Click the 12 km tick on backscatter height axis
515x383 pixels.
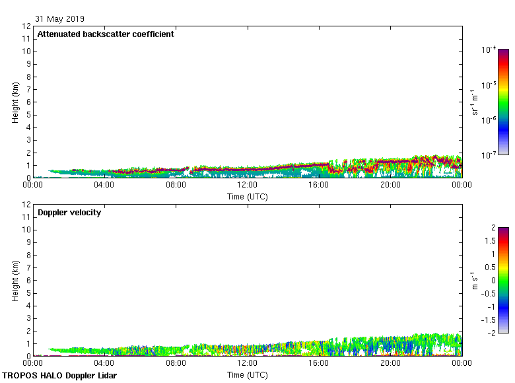click(x=27, y=26)
